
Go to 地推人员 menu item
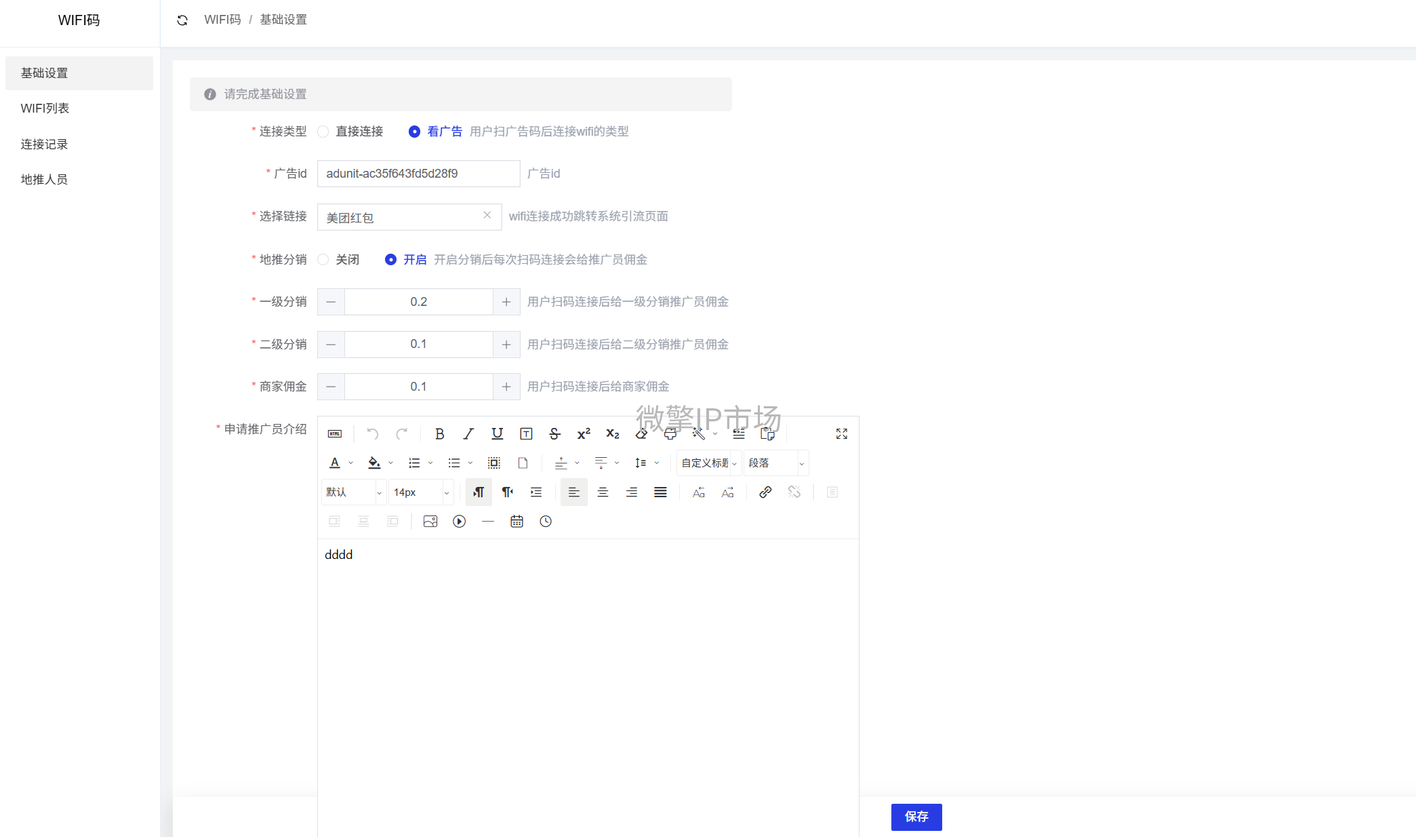tap(44, 180)
